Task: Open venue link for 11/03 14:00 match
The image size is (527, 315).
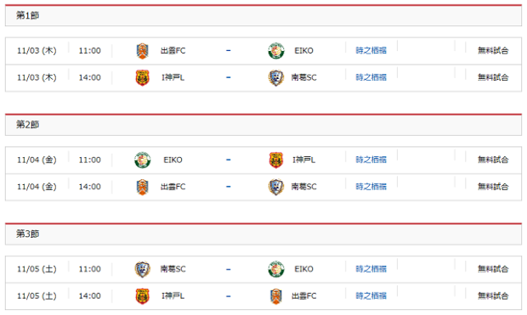Action: coord(371,77)
